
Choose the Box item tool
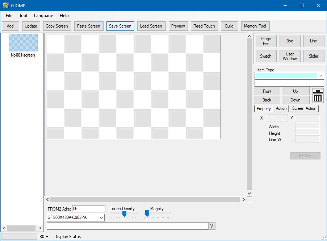[290, 41]
